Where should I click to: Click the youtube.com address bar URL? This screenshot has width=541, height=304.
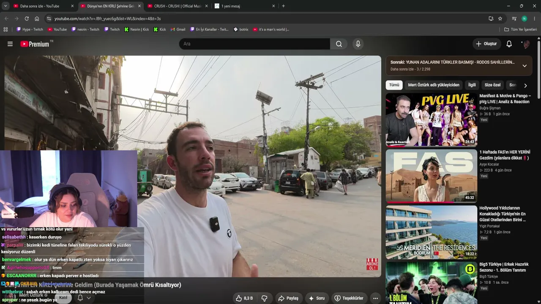107,19
